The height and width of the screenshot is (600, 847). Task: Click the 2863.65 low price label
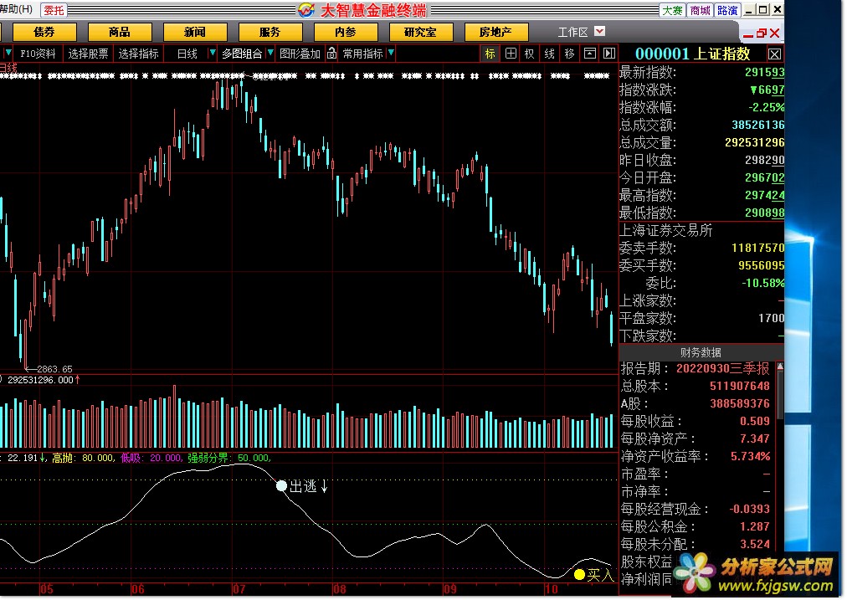tap(54, 369)
